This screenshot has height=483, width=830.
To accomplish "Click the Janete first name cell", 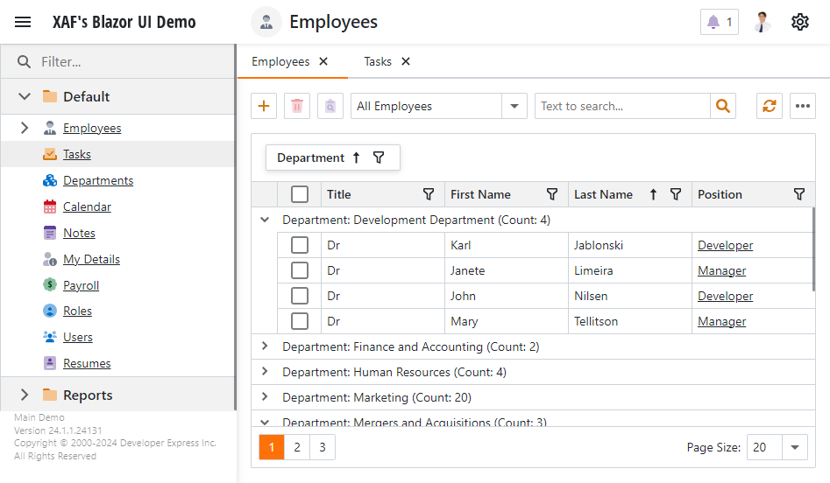I will point(507,270).
